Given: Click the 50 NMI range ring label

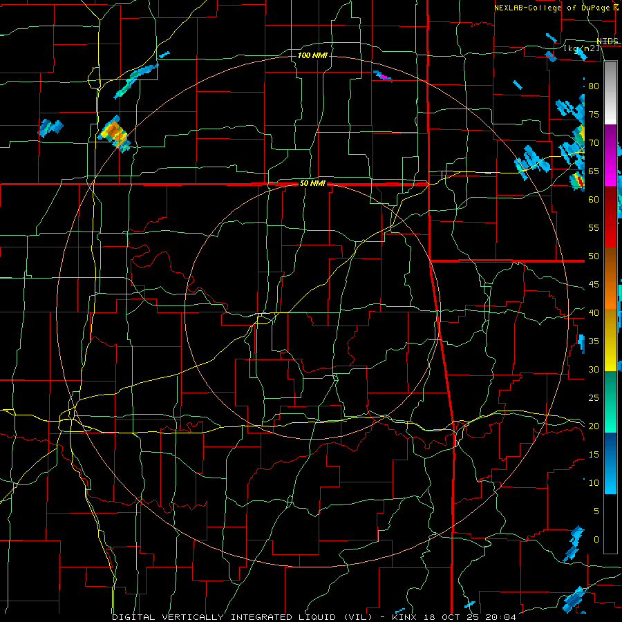Looking at the screenshot, I should click(312, 183).
